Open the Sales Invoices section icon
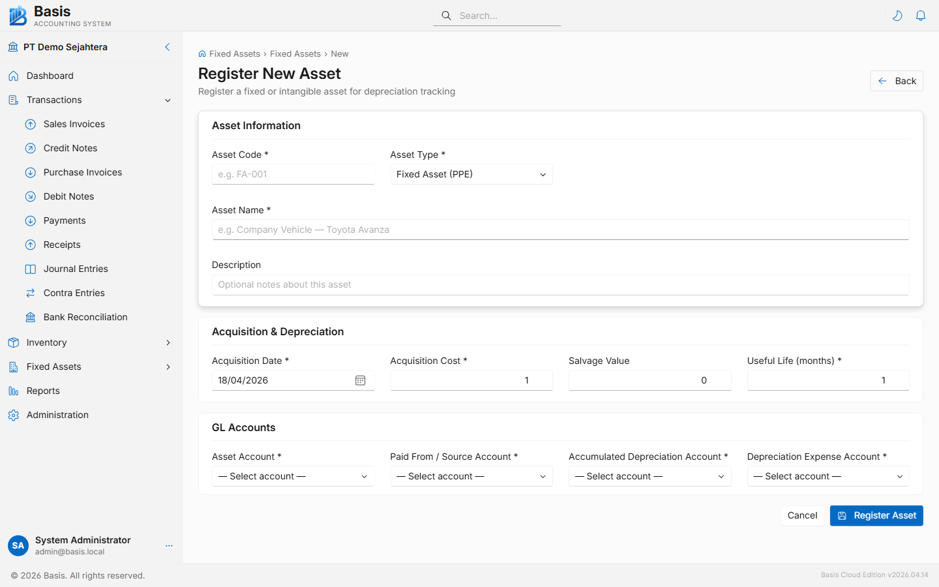 pyautogui.click(x=30, y=124)
